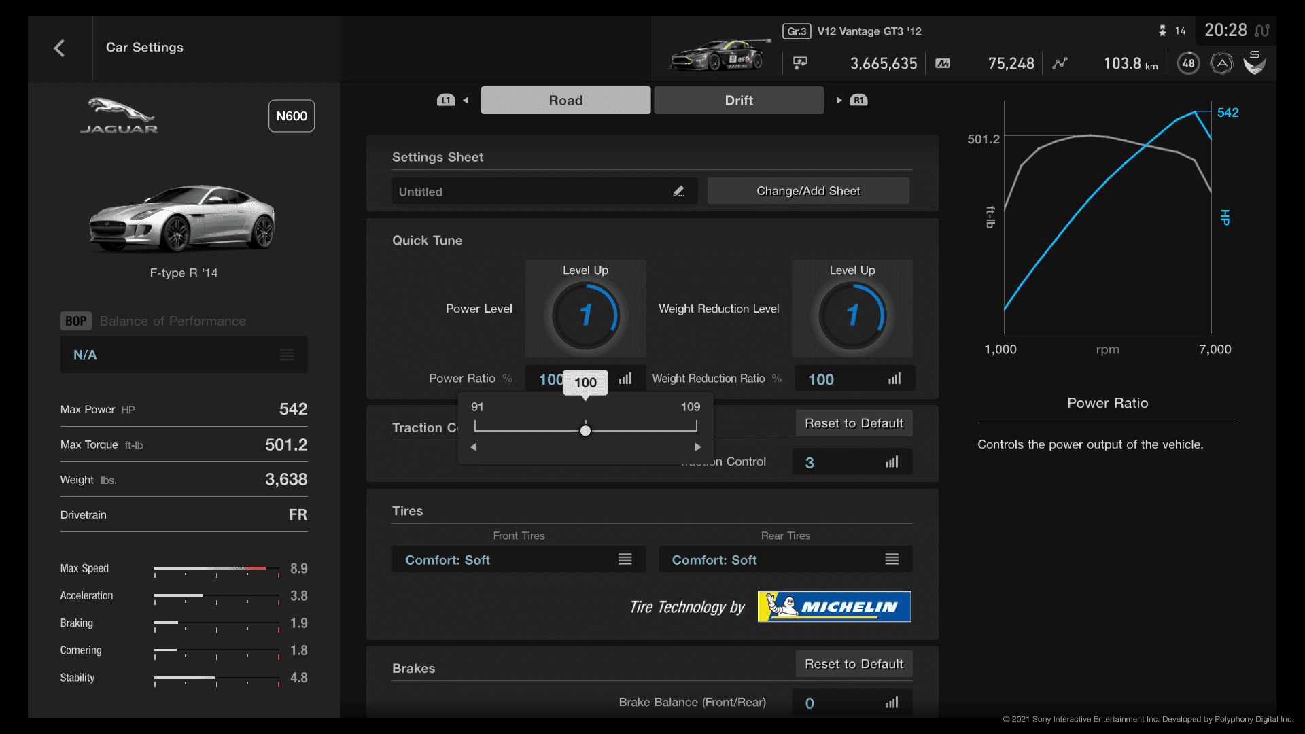The height and width of the screenshot is (734, 1305).
Task: Click the 3,638 Weight value
Action: pyautogui.click(x=286, y=480)
